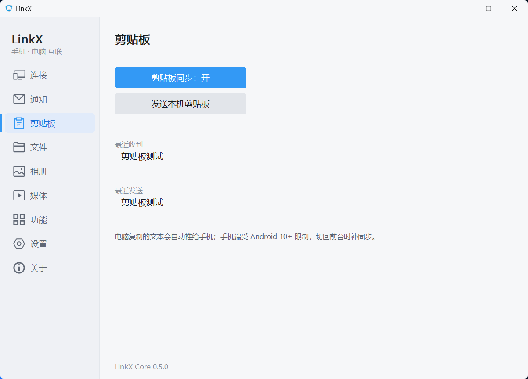Open the 设置 page
The width and height of the screenshot is (528, 379).
(x=50, y=244)
